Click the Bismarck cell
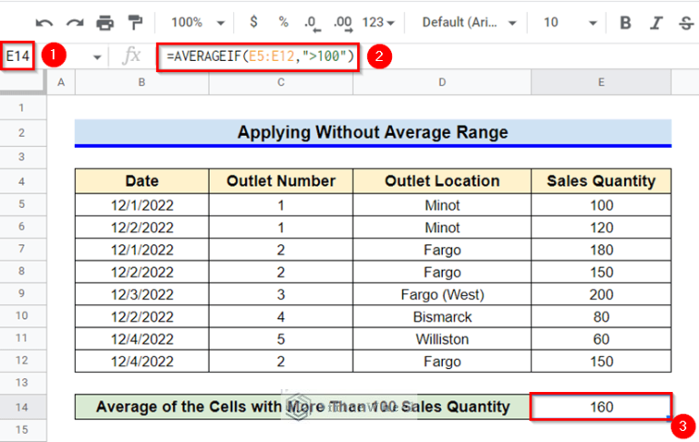This screenshot has height=442, width=699. tap(442, 316)
